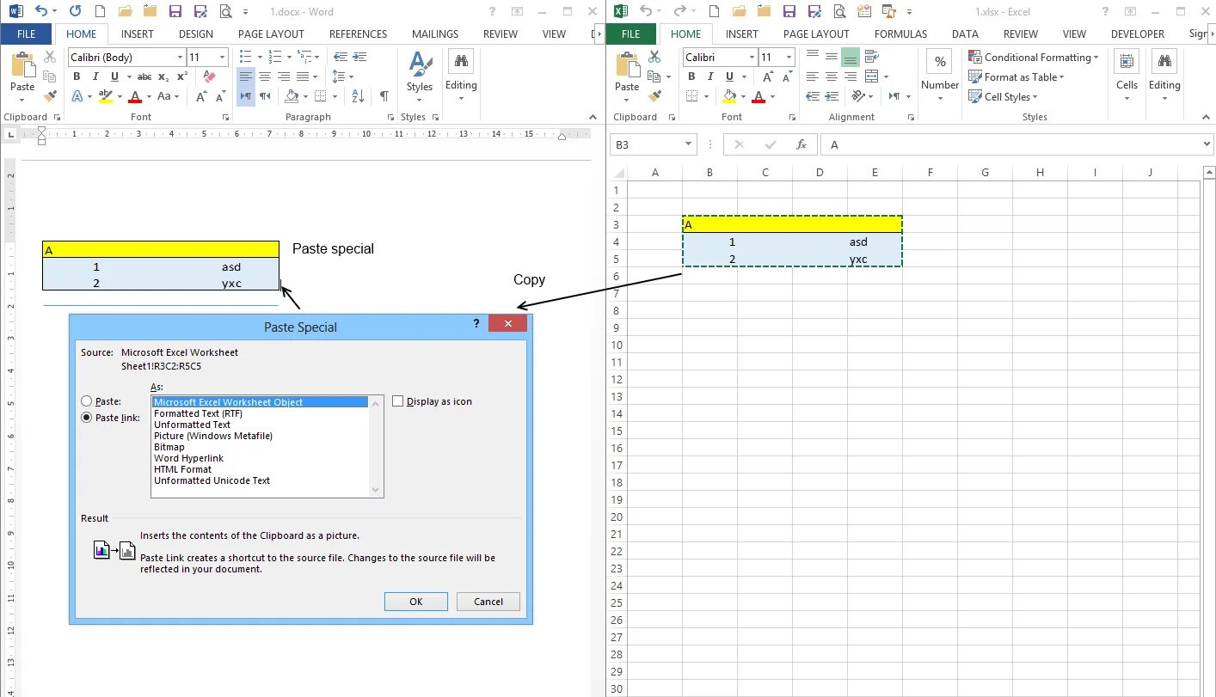Click the Superscript icon in Word
This screenshot has height=697, width=1216.
click(181, 76)
